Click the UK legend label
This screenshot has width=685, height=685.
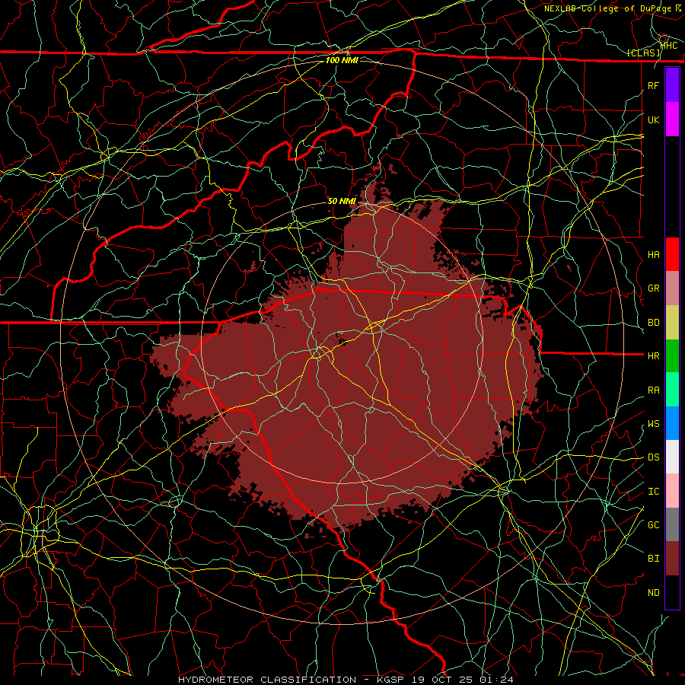[x=654, y=119]
